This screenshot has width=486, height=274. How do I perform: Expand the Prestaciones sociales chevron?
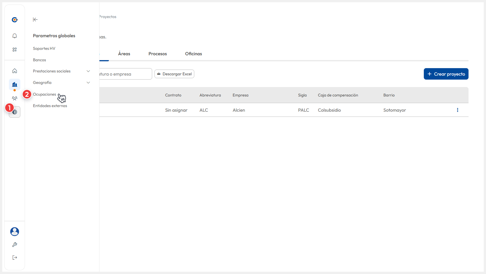(x=88, y=71)
